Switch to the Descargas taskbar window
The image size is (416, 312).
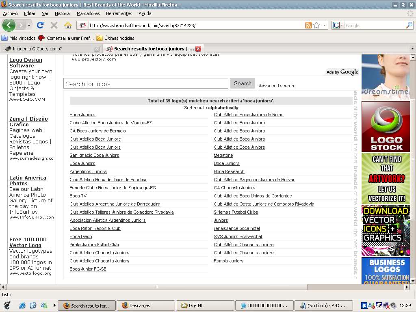click(146, 305)
